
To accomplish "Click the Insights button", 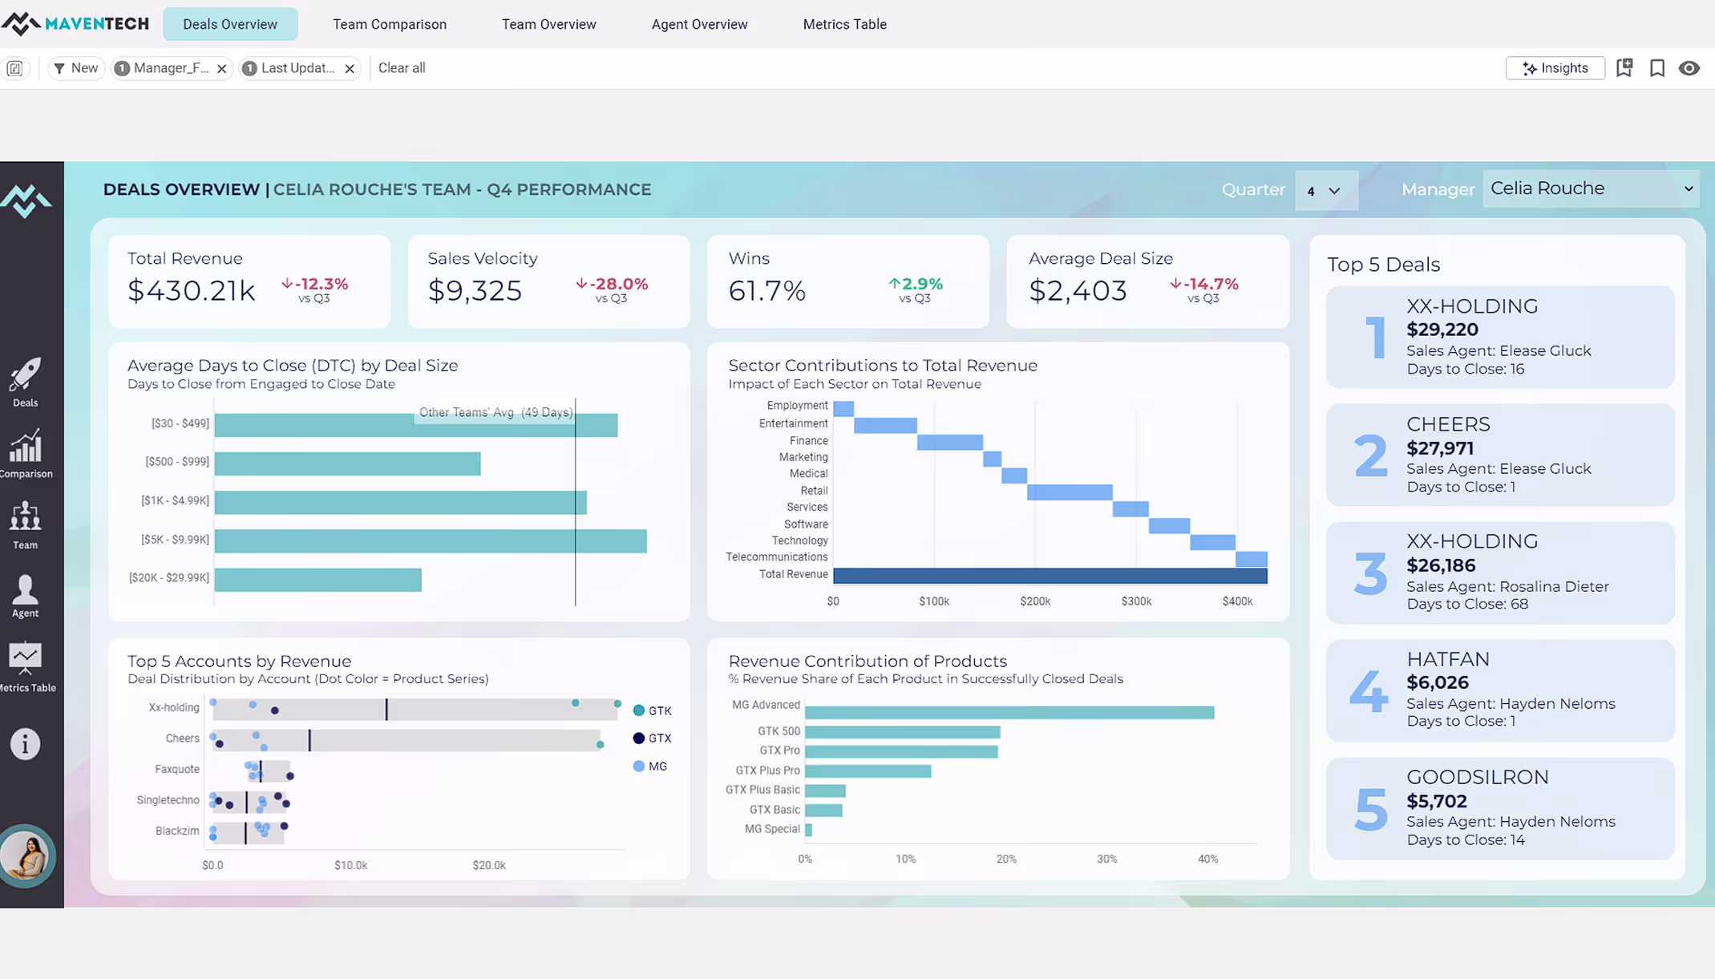I will (1555, 68).
